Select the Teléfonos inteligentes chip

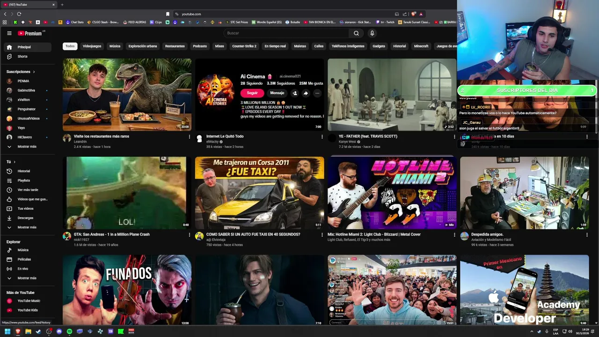point(348,46)
